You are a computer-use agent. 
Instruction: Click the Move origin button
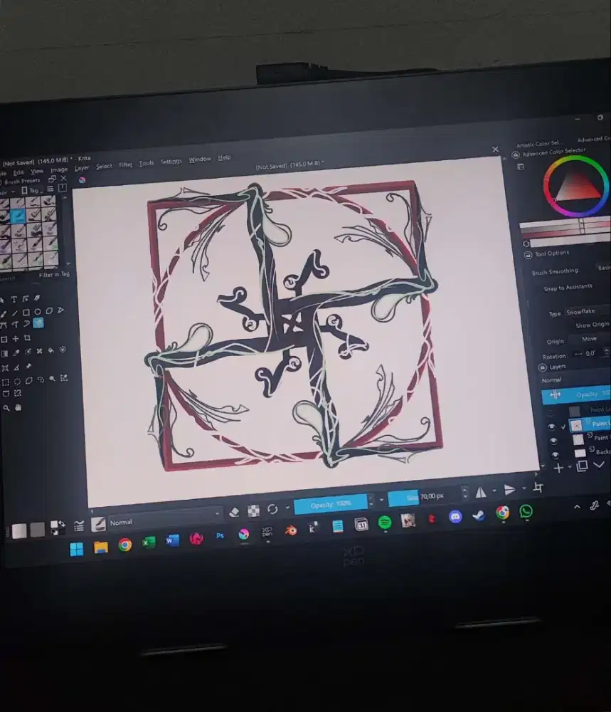pos(589,339)
